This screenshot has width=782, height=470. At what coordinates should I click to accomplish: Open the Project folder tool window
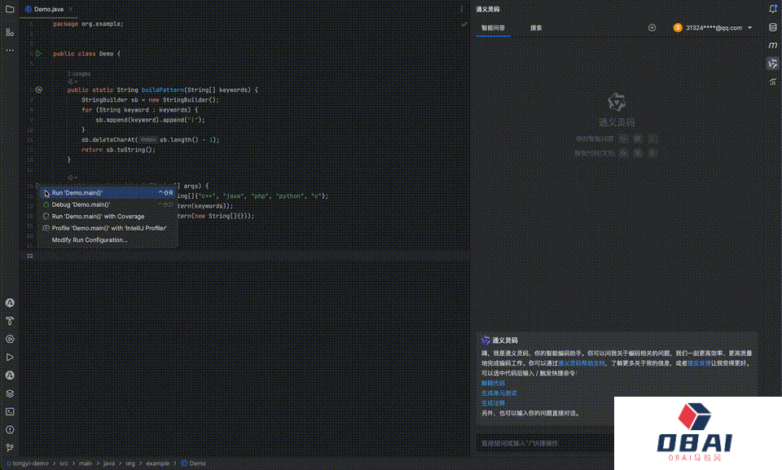point(10,10)
